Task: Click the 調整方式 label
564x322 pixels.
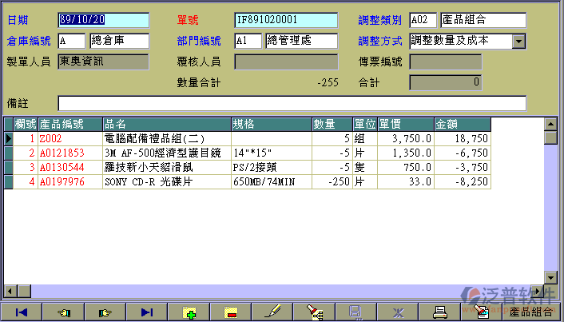Action: pos(379,41)
